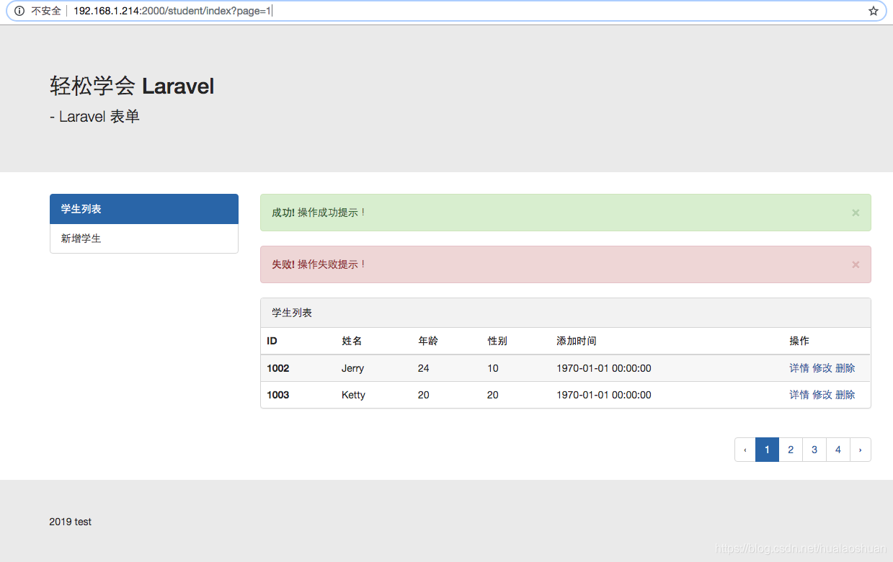
Task: Click the 成功! 操作成功提示 message text
Action: tap(319, 213)
